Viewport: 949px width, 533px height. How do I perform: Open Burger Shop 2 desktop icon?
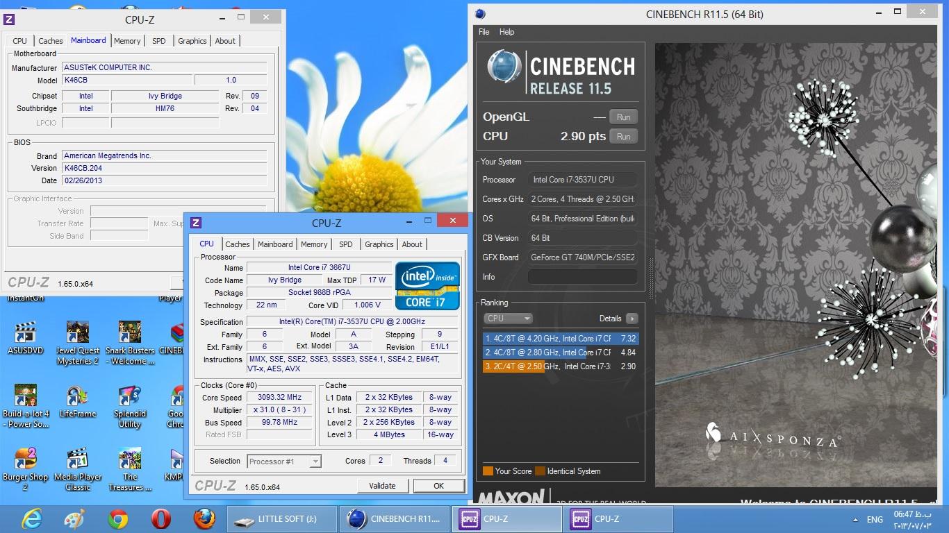click(x=25, y=470)
